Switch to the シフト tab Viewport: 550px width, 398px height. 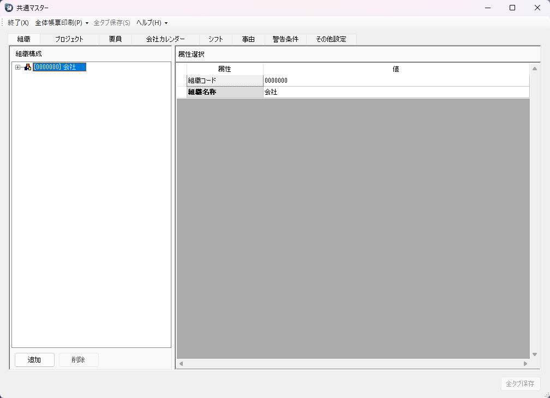point(216,39)
